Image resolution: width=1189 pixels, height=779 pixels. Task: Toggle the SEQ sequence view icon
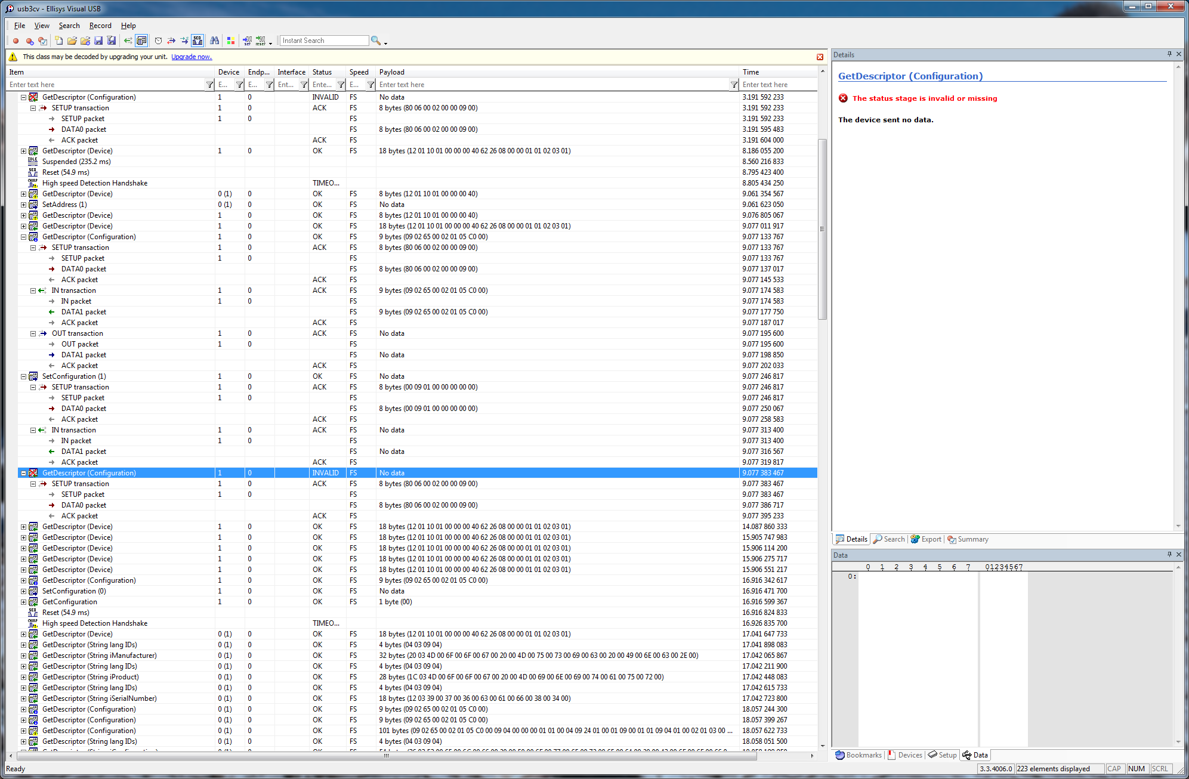(x=197, y=41)
